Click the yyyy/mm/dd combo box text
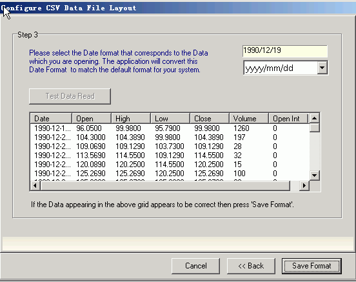Screen dimensions: 356x282 pyautogui.click(x=270, y=68)
